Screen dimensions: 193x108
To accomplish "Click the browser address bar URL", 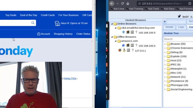I will click(162, 4).
